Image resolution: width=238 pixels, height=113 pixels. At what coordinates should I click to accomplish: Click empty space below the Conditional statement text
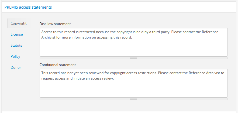coord(133,90)
